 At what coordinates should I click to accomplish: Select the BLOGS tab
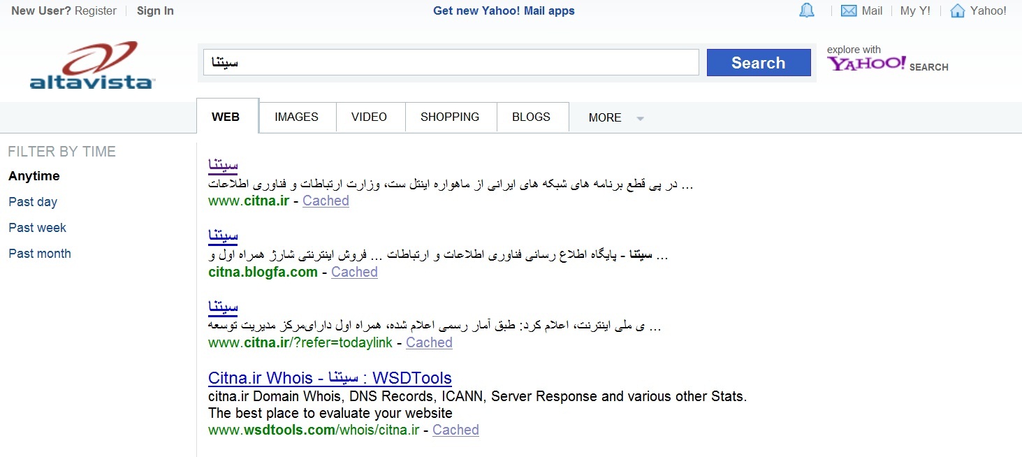(x=531, y=117)
